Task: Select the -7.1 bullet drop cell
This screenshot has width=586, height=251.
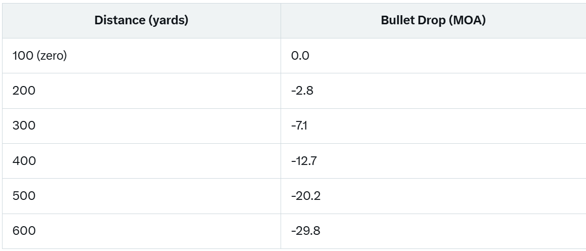Action: click(433, 126)
